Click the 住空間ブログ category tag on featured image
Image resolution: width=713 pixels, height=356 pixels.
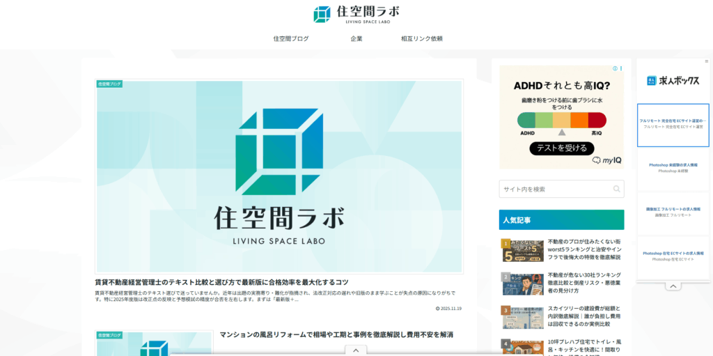click(x=109, y=84)
